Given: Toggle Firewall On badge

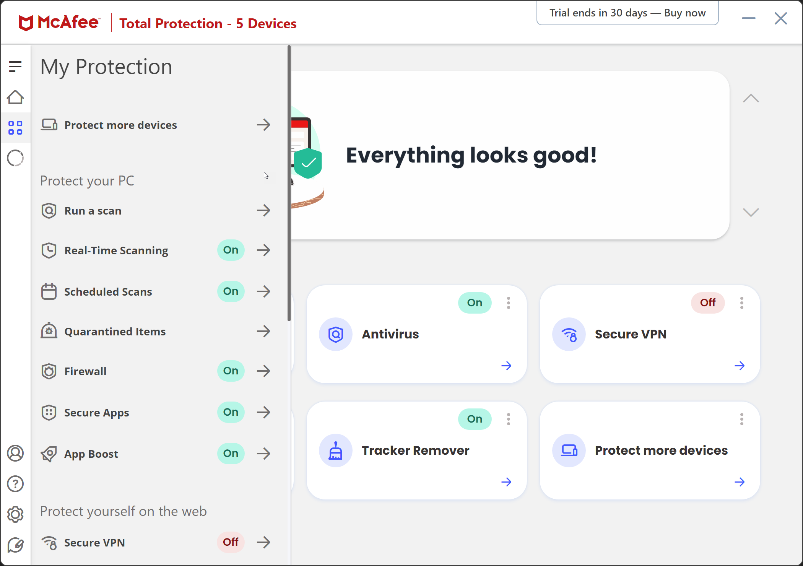Looking at the screenshot, I should 231,371.
